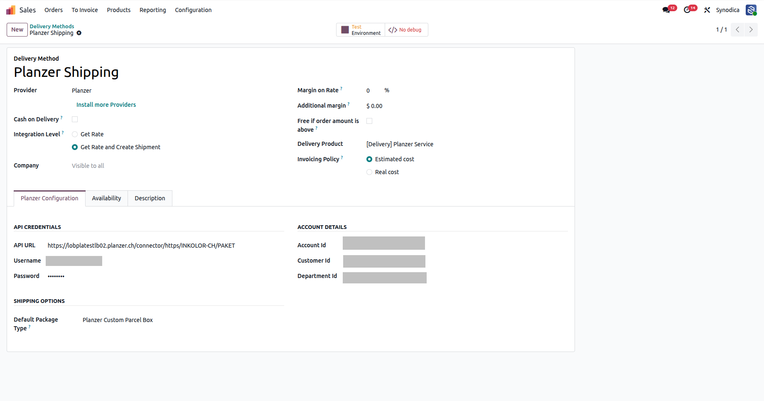Click the Customer Id field
The height and width of the screenshot is (401, 764).
[384, 261]
